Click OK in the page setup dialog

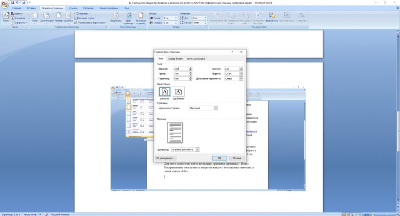(x=219, y=158)
